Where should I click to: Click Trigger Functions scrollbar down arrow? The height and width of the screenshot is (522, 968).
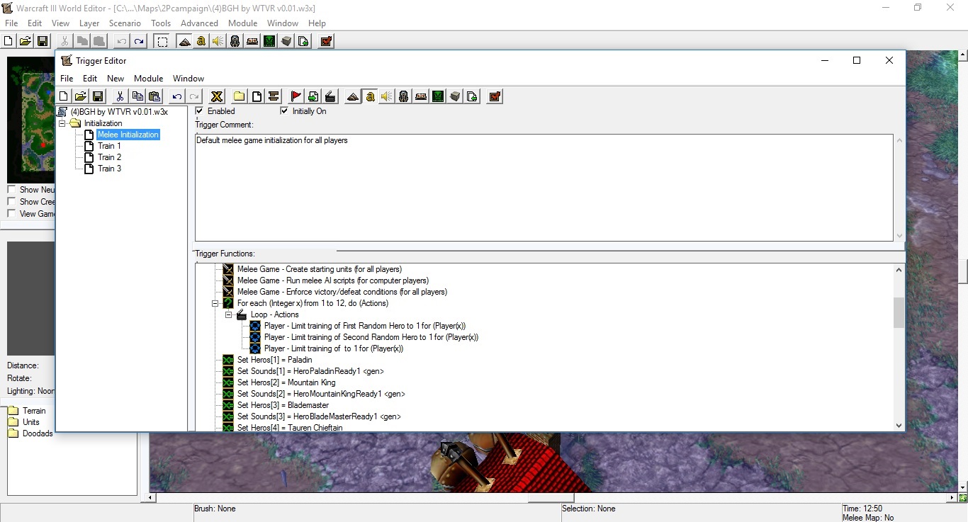click(x=899, y=426)
